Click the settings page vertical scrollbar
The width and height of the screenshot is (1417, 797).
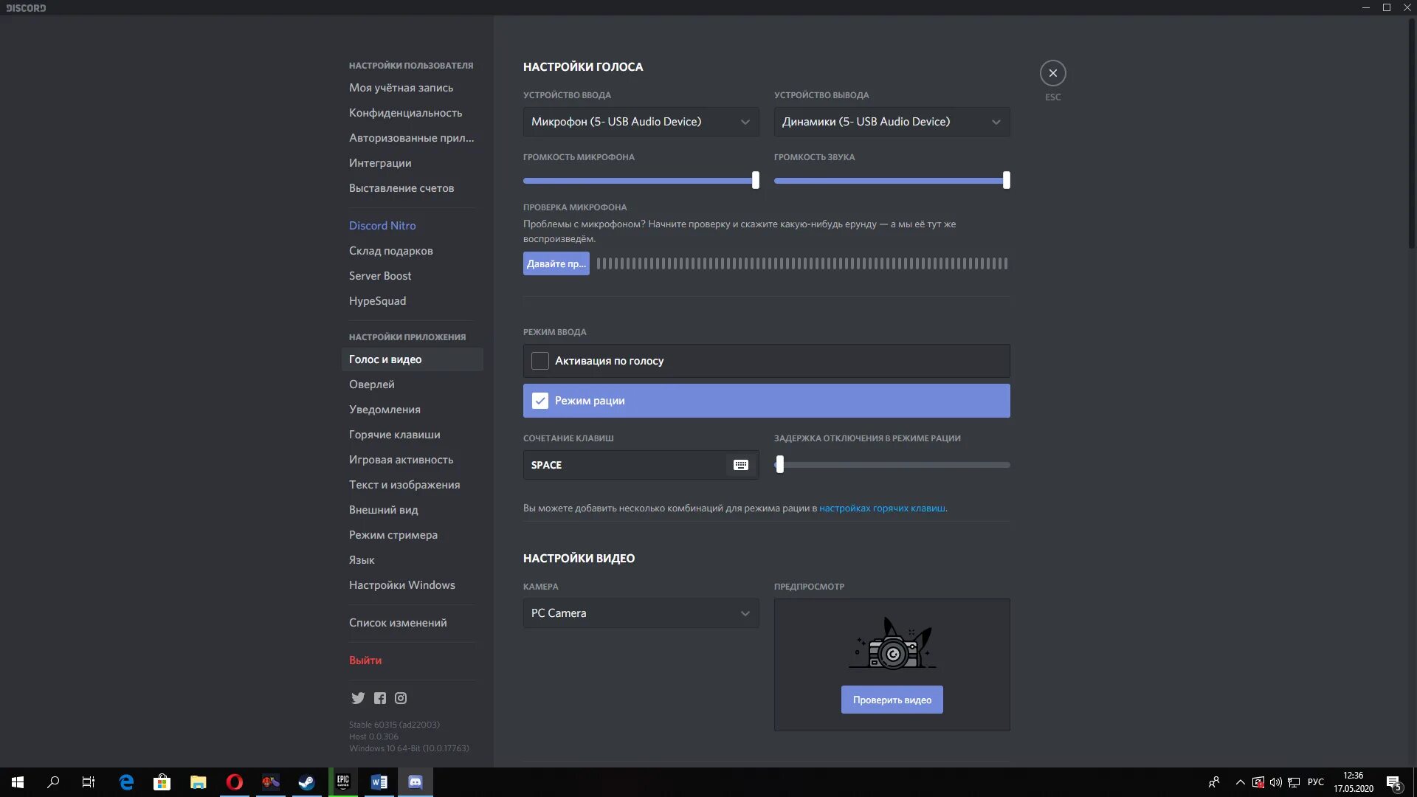tap(1412, 133)
